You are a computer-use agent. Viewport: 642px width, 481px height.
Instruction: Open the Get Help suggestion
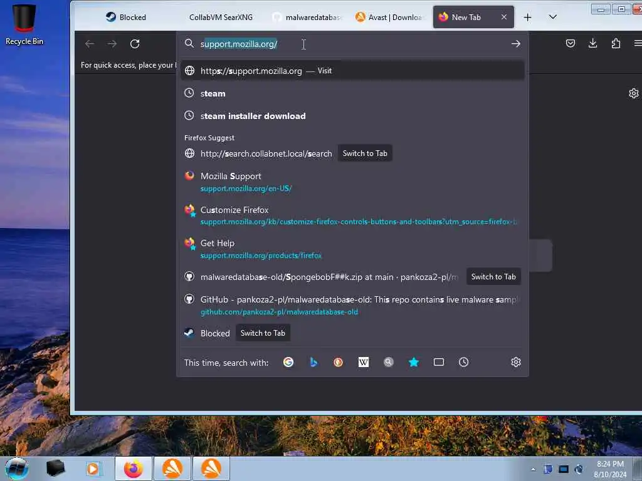[x=352, y=249]
